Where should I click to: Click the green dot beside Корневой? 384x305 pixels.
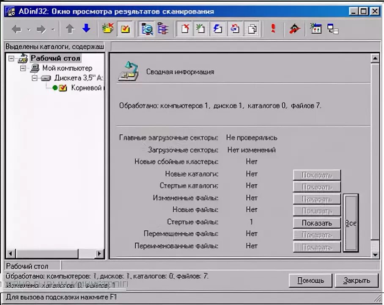pos(55,88)
